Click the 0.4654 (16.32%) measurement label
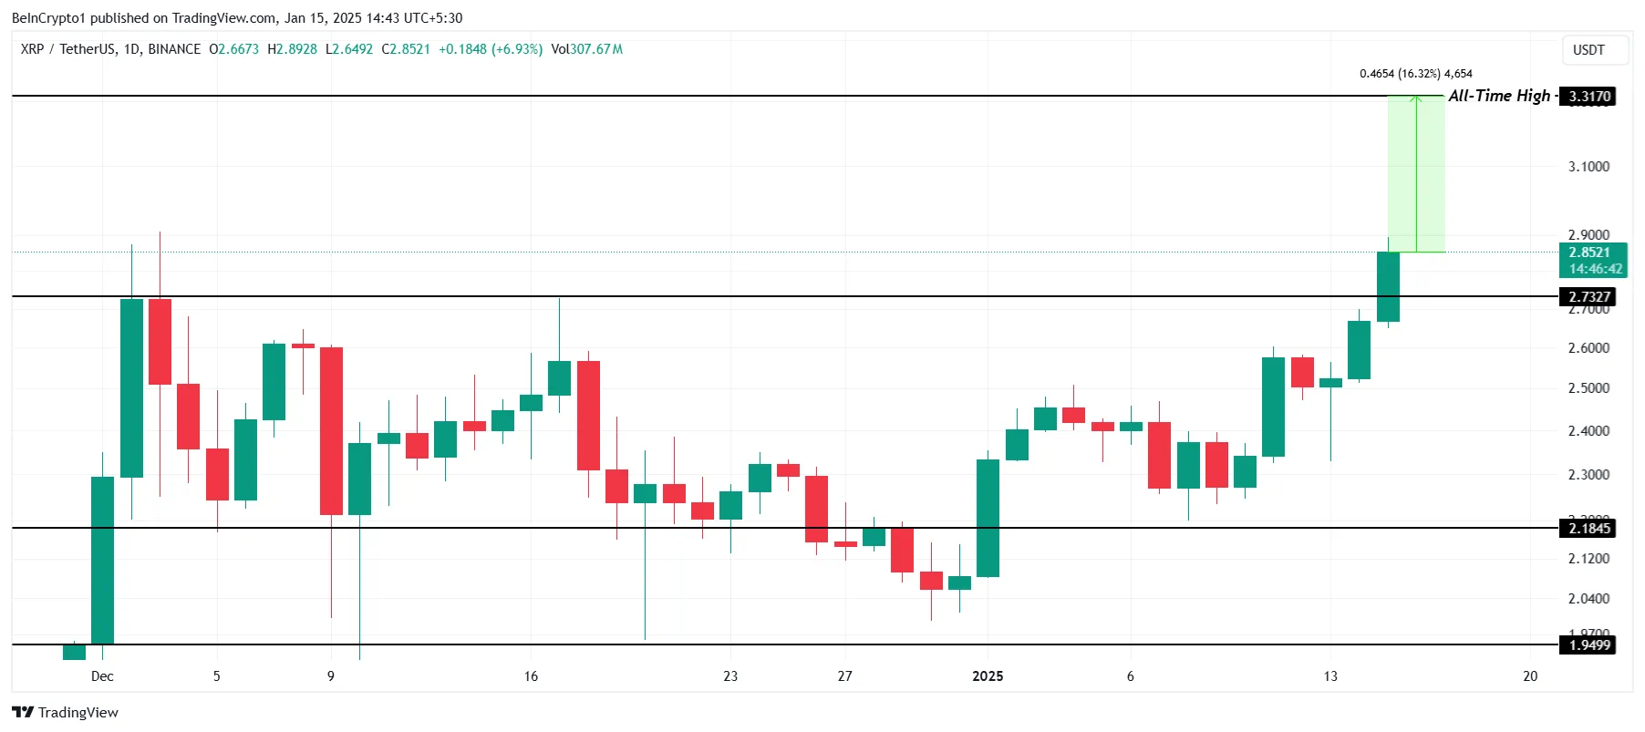 coord(1415,74)
